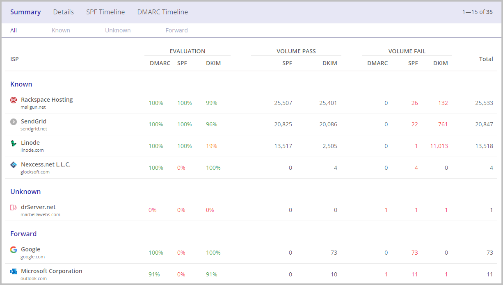This screenshot has height=285, width=503.
Task: Click Linode's 11,013 DKIM fail value
Action: [439, 146]
